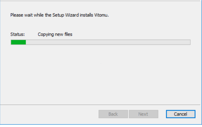202x127 pixels.
Task: Click the green filled progress segment
Action: click(x=18, y=42)
